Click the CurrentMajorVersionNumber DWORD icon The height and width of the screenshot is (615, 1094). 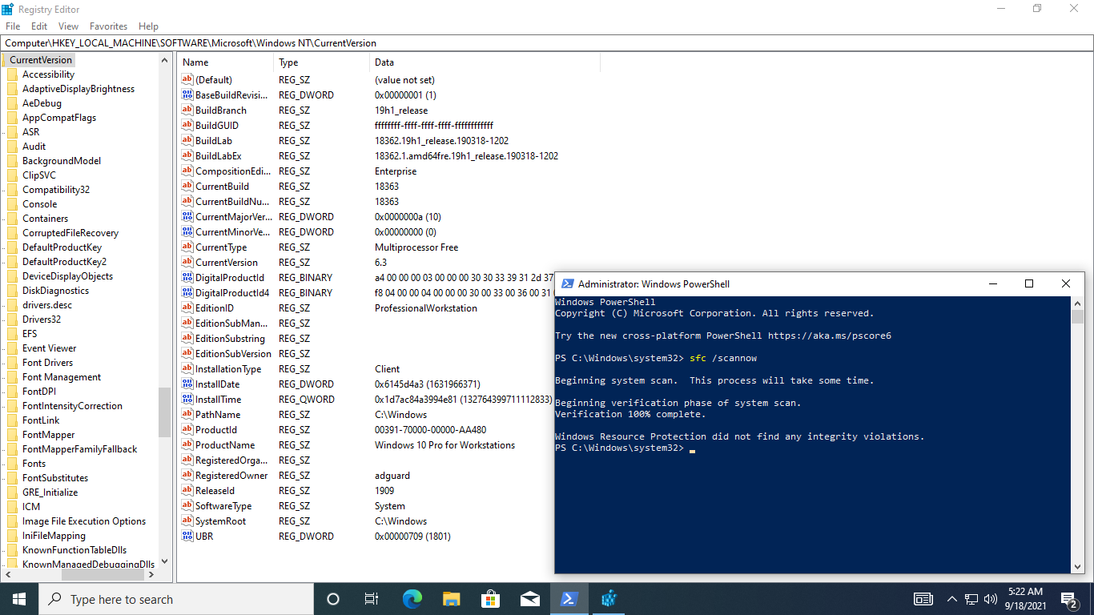click(x=187, y=217)
